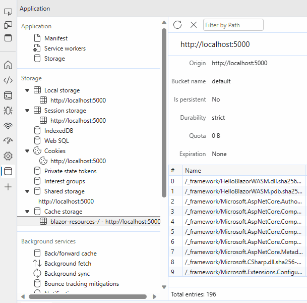Screen dimensions: 307x303
Task: Select Microsoft.Extensions.Configu row 9
Action: tap(238, 272)
